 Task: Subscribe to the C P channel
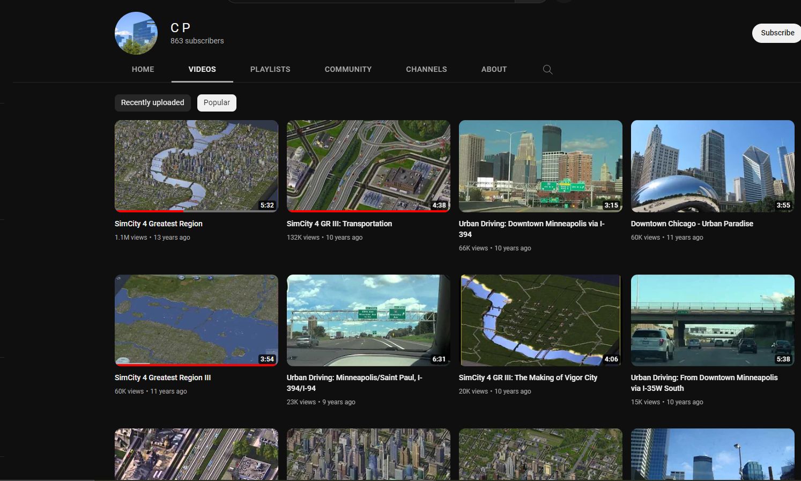coord(777,33)
